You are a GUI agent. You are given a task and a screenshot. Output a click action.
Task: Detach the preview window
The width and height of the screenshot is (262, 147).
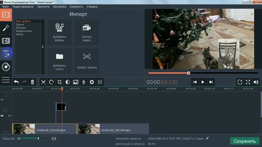240,82
